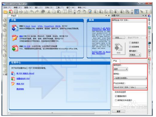Click the magnifier zoom tool in sidebar

tap(5, 51)
